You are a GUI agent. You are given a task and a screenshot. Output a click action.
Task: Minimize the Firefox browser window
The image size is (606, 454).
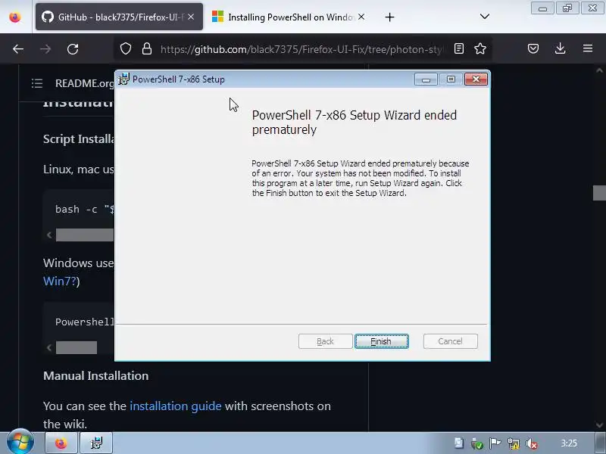click(x=542, y=8)
